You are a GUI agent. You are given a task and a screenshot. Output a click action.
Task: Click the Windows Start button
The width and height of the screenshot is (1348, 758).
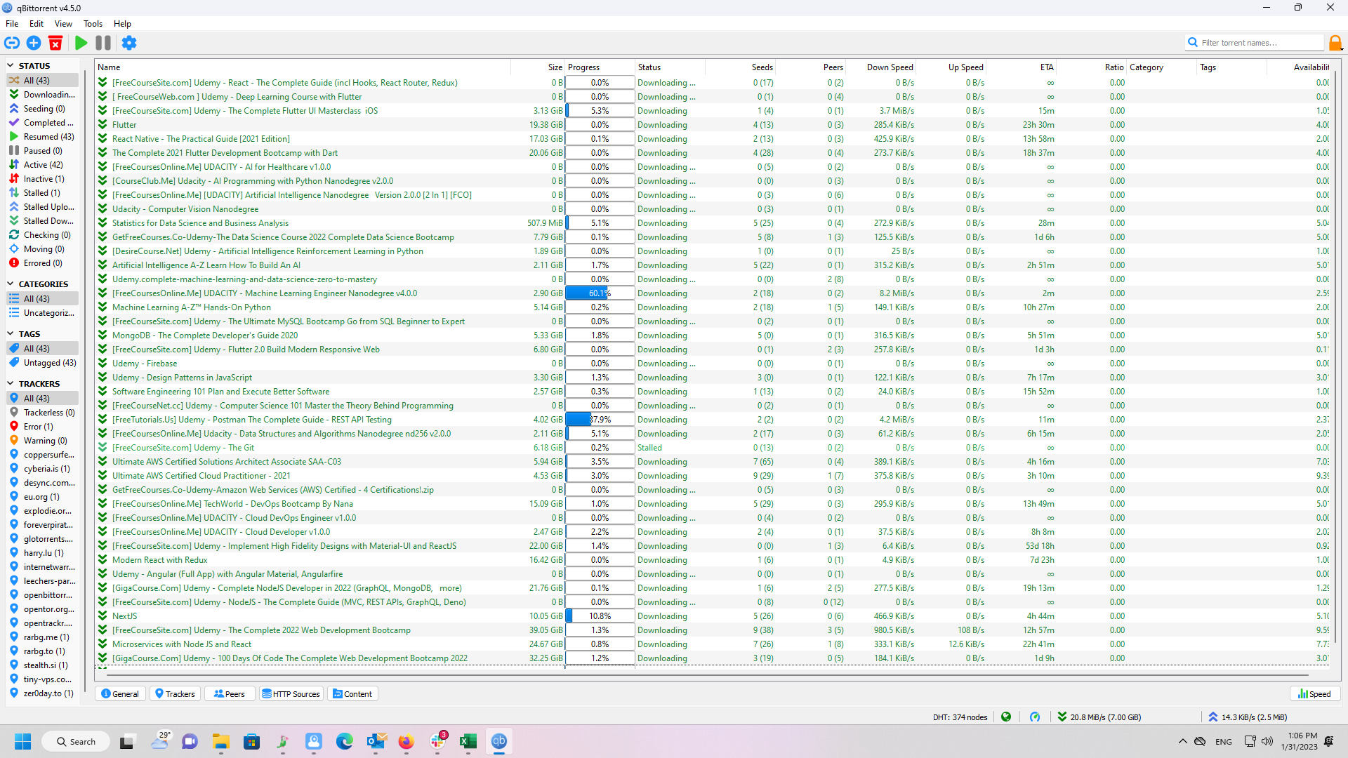click(23, 741)
